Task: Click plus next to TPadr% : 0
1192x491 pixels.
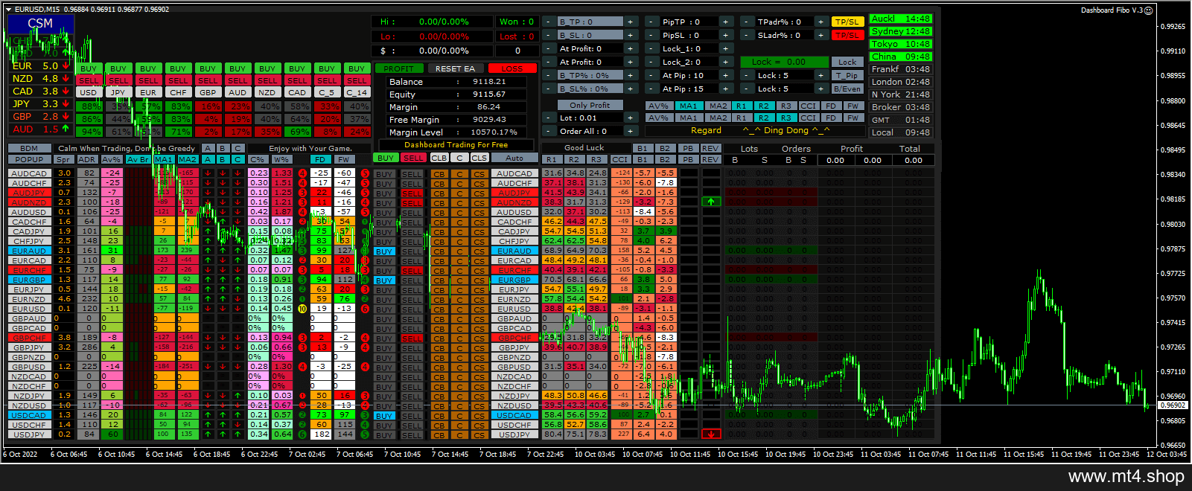Action: tap(820, 22)
